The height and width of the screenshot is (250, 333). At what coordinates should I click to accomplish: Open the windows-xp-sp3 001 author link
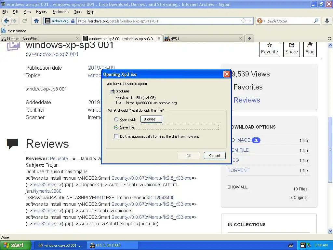[x=55, y=54]
